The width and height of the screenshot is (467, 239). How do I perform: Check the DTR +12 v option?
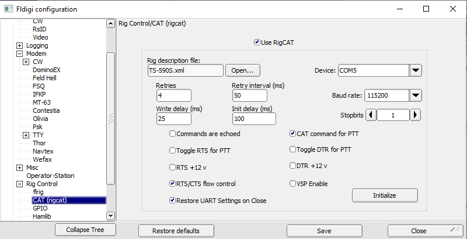click(x=292, y=166)
